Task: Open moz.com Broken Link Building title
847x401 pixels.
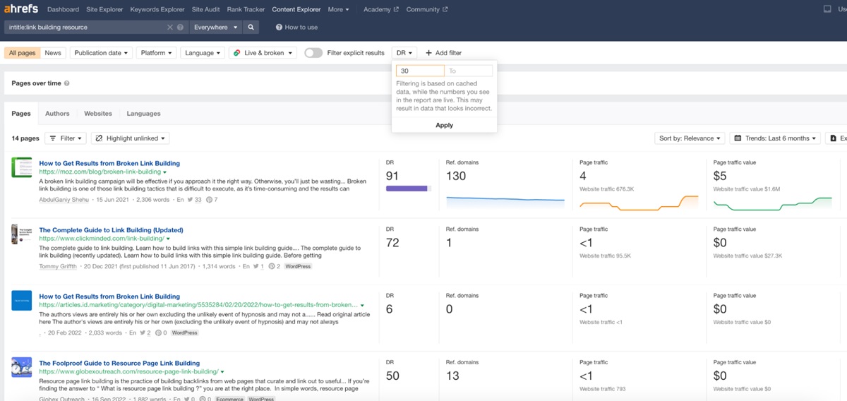Action: (x=109, y=164)
